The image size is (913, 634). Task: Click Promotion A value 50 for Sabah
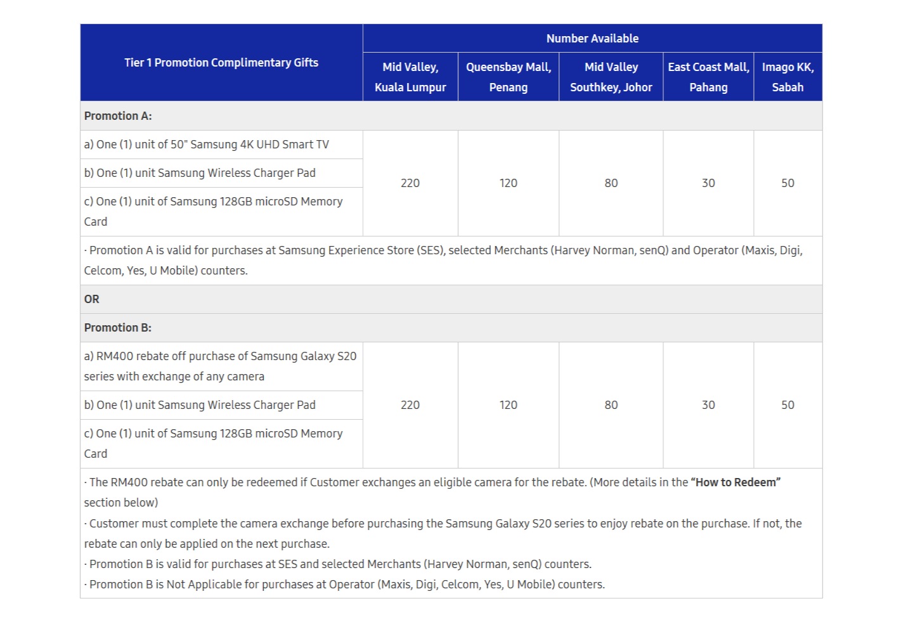click(x=787, y=183)
